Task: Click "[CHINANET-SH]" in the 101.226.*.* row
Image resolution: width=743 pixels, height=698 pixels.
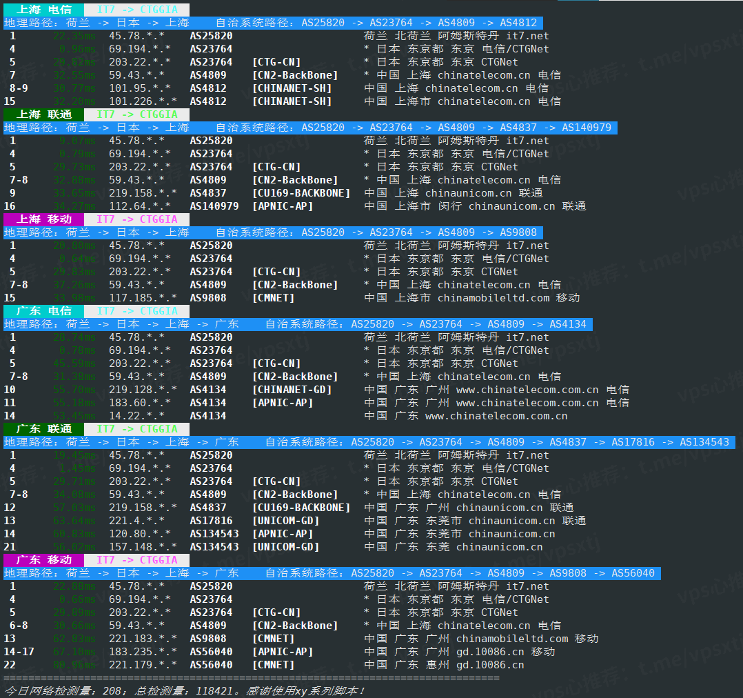Action: [292, 101]
